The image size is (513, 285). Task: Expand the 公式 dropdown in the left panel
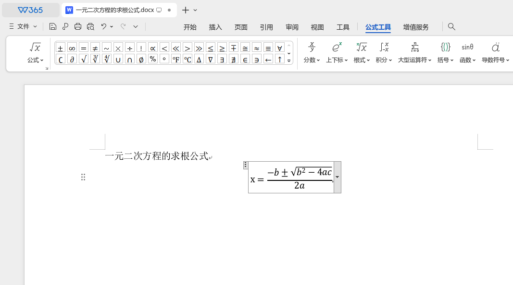[42, 59]
